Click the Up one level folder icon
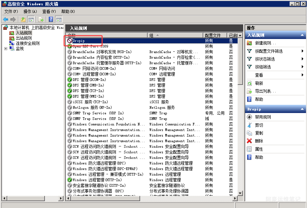The height and width of the screenshot is (208, 307). pos(23,19)
